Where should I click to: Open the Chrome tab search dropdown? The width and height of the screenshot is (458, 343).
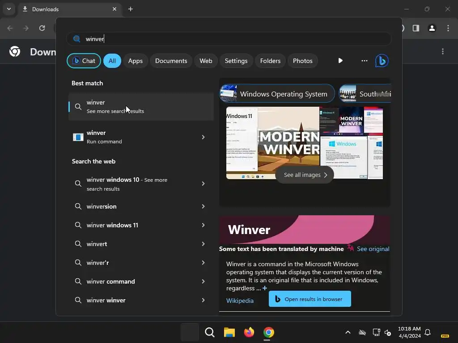click(x=9, y=9)
